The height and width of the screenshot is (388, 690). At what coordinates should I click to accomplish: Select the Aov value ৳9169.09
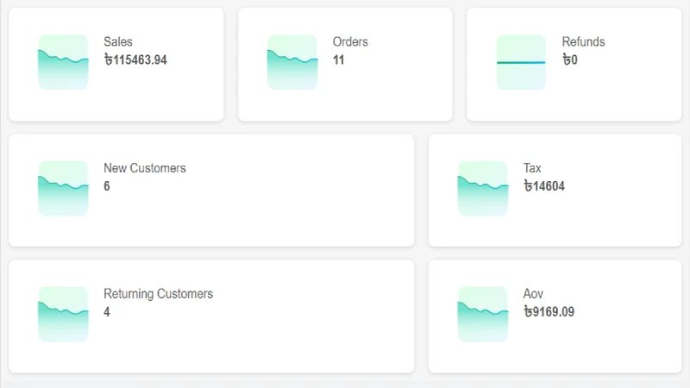549,312
